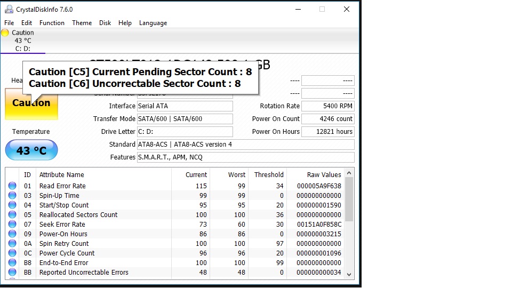Image resolution: width=512 pixels, height=288 pixels.
Task: Click the Power On Hours field 12821 hours
Action: [x=328, y=132]
